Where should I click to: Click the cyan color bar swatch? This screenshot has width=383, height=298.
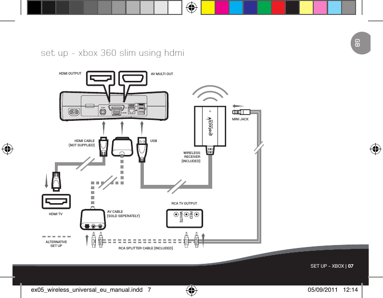click(x=236, y=8)
